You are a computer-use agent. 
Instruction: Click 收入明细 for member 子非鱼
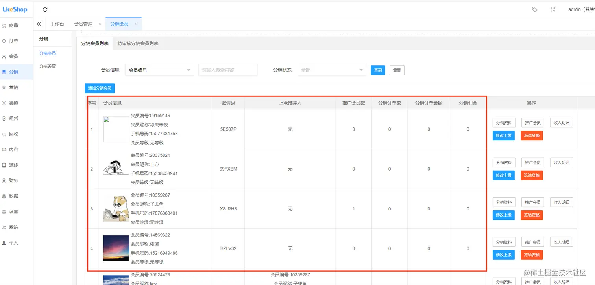click(x=562, y=202)
